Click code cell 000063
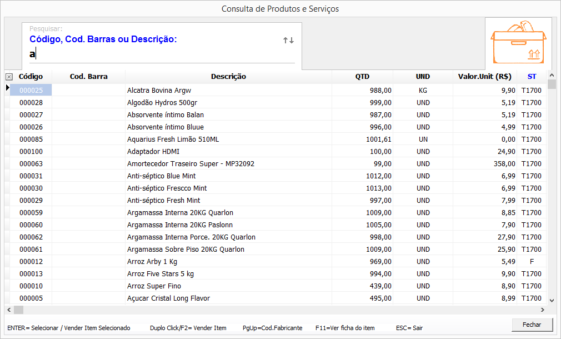The width and height of the screenshot is (561, 339). (x=31, y=163)
